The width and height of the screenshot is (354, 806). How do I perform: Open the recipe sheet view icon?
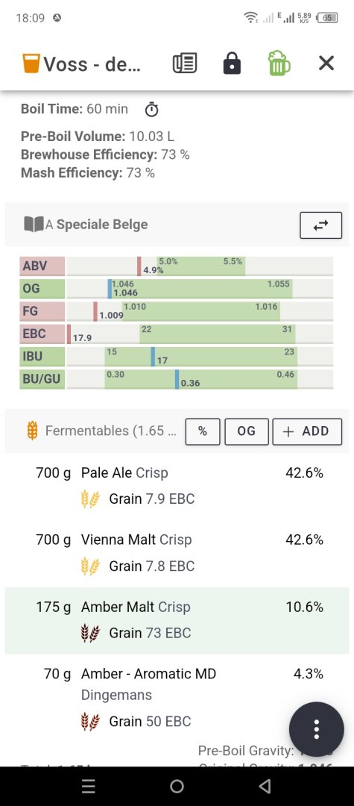pos(185,63)
